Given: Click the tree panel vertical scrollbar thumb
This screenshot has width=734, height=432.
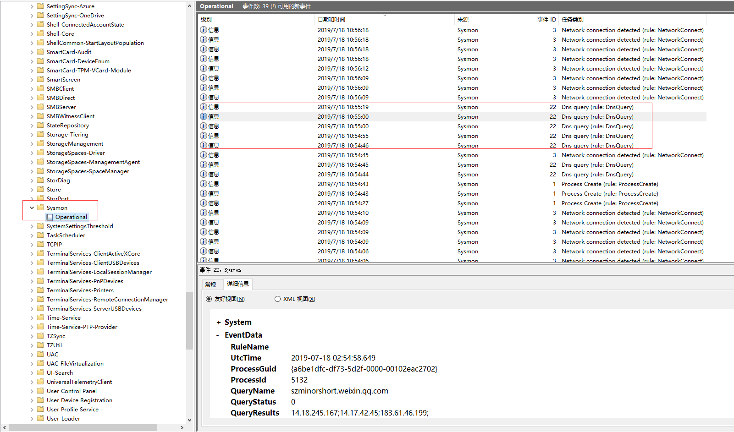Looking at the screenshot, I should tap(189, 321).
